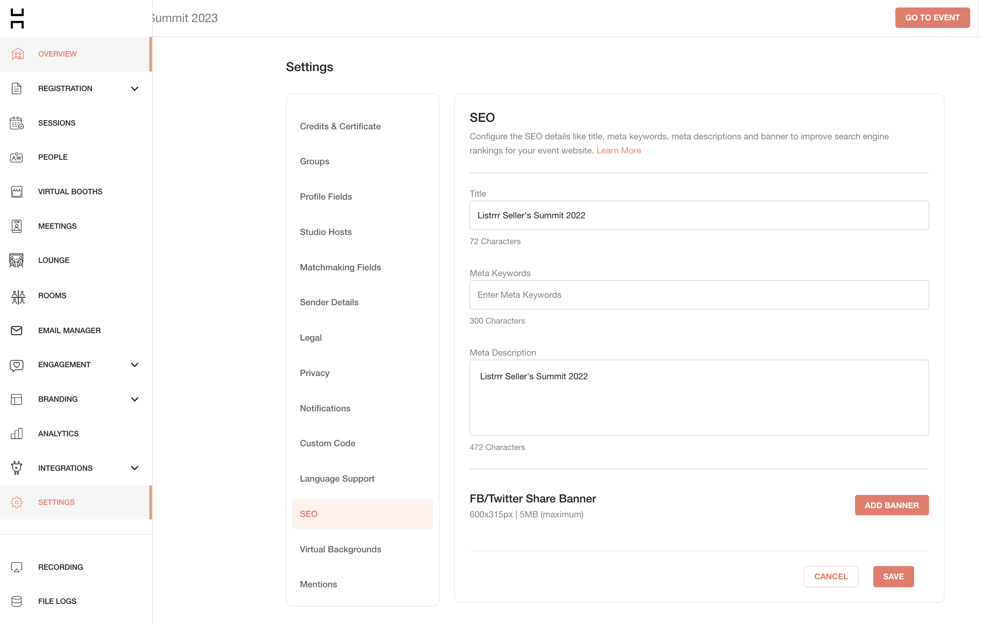Select Virtual Backgrounds settings tab

pyautogui.click(x=362, y=549)
